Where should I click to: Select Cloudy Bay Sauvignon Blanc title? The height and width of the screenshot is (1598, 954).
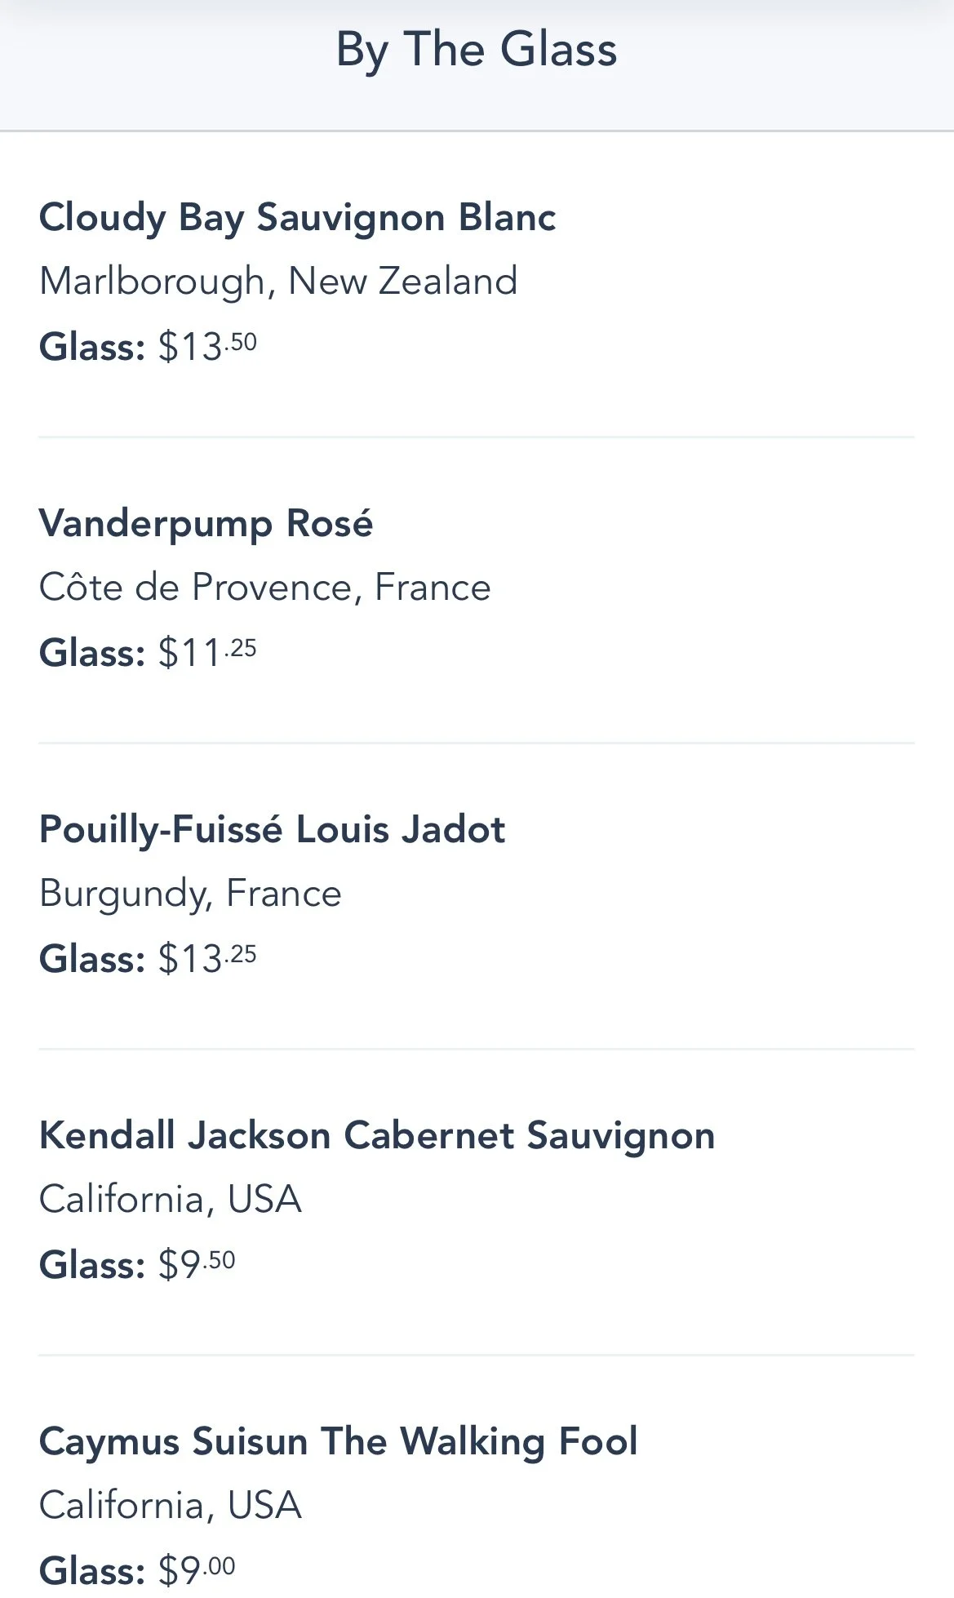point(297,218)
